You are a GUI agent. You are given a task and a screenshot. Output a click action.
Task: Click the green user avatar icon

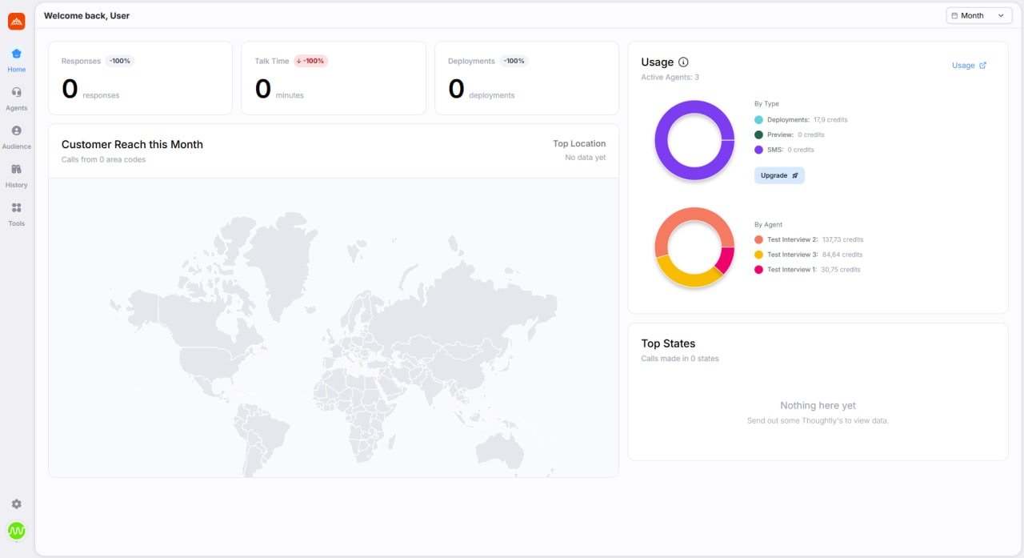tap(16, 530)
